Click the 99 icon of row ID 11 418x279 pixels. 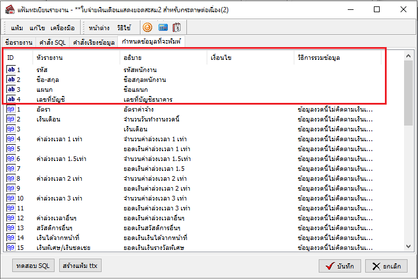click(11, 208)
